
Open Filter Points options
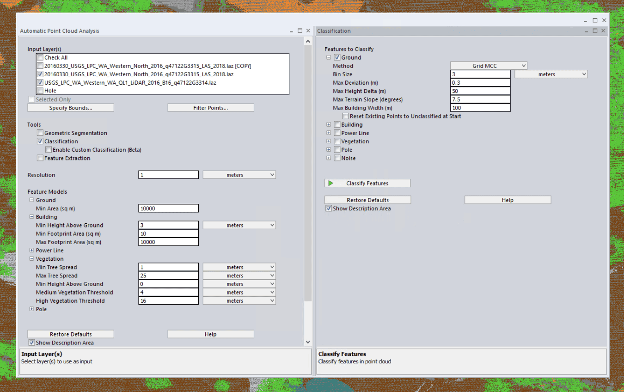[211, 108]
